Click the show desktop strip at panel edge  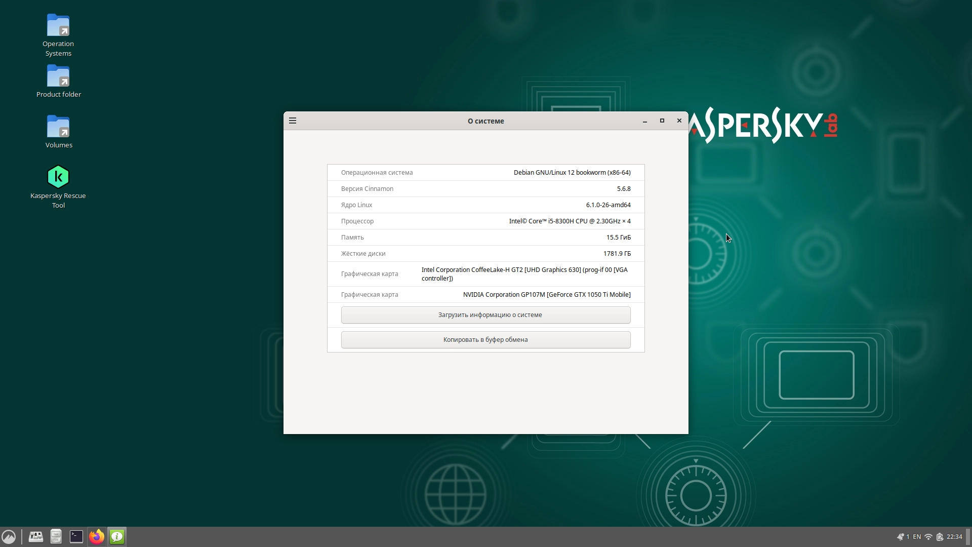click(968, 537)
